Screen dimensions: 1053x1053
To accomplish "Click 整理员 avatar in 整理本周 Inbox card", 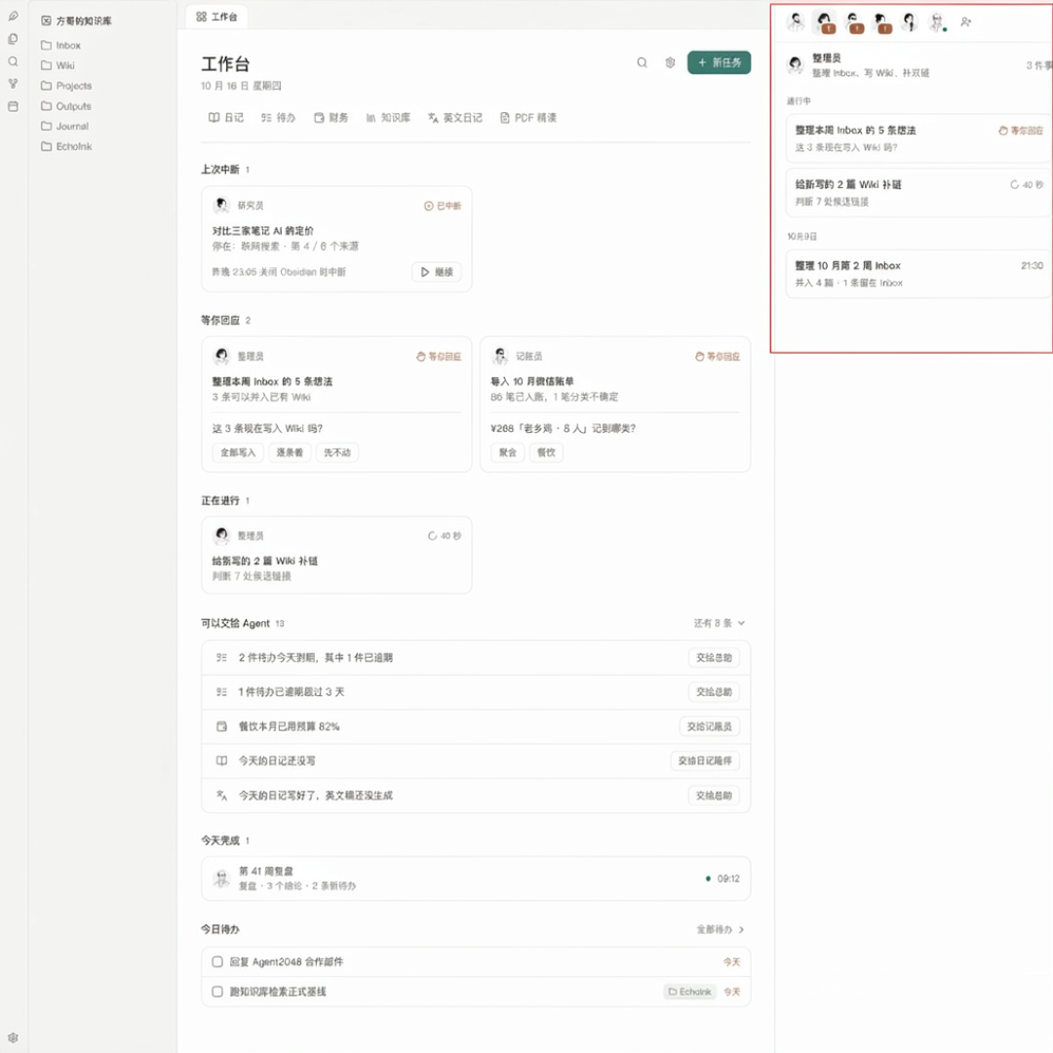I will coord(221,356).
